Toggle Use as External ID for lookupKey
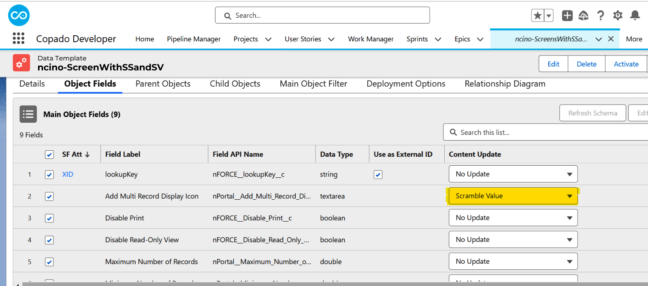This screenshot has height=286, width=648. pyautogui.click(x=378, y=175)
